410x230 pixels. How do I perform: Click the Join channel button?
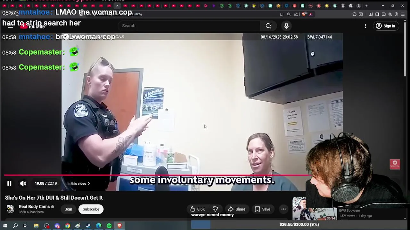69,209
